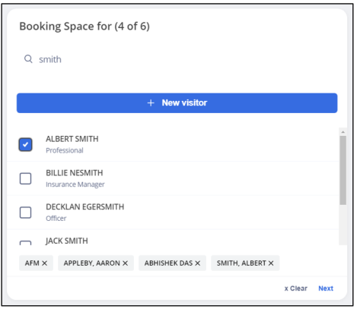Click the plus icon on New visitor
The height and width of the screenshot is (309, 357).
[x=151, y=102]
